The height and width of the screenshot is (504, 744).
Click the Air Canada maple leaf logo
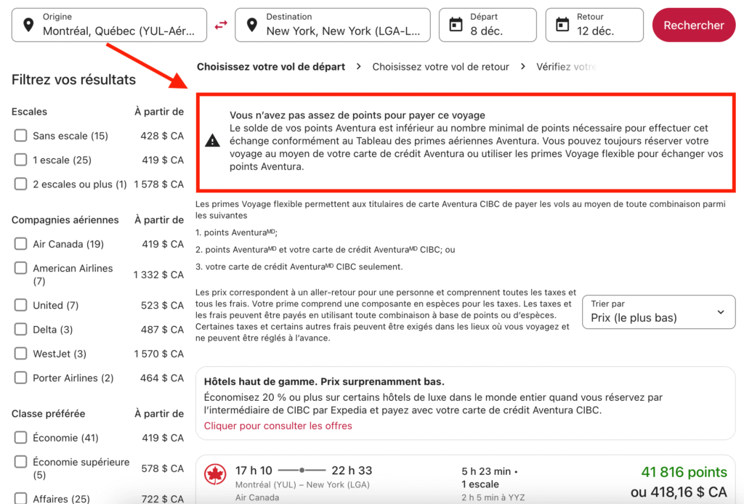click(x=215, y=474)
